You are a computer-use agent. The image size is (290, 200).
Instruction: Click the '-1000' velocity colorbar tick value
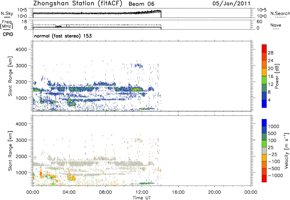coord(275,175)
